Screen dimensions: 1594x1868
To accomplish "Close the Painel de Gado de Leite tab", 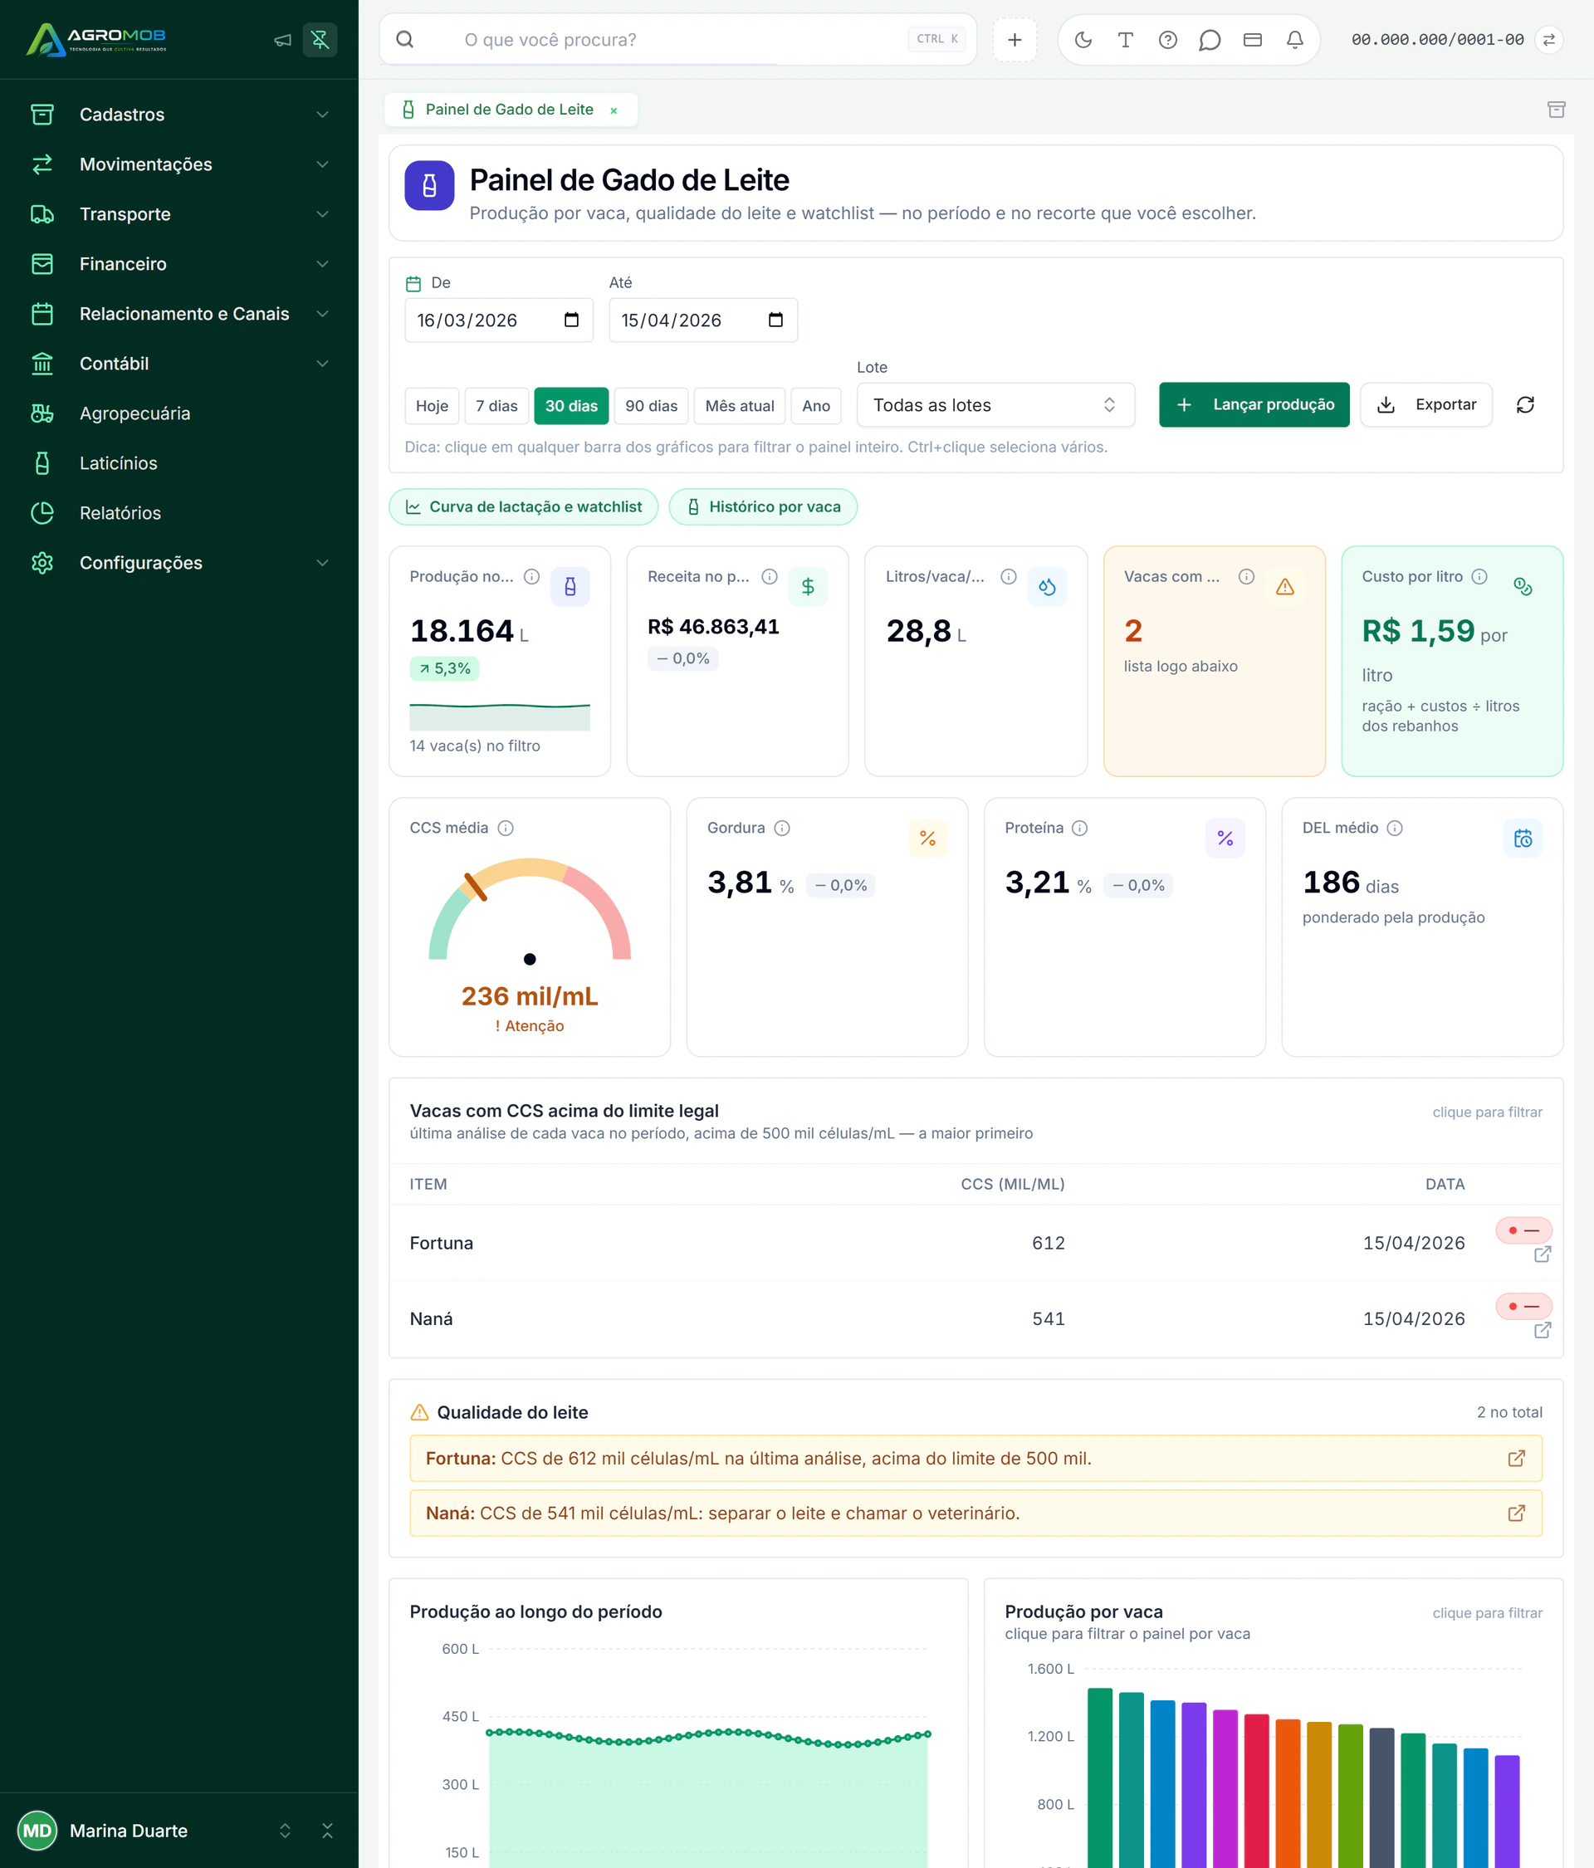I will 614,110.
